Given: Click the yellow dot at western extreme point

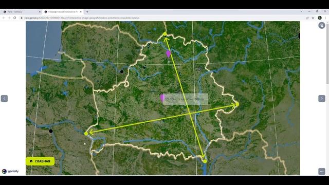Looking at the screenshot, I should 86,134.
